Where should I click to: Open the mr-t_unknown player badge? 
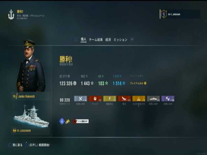click(x=180, y=14)
